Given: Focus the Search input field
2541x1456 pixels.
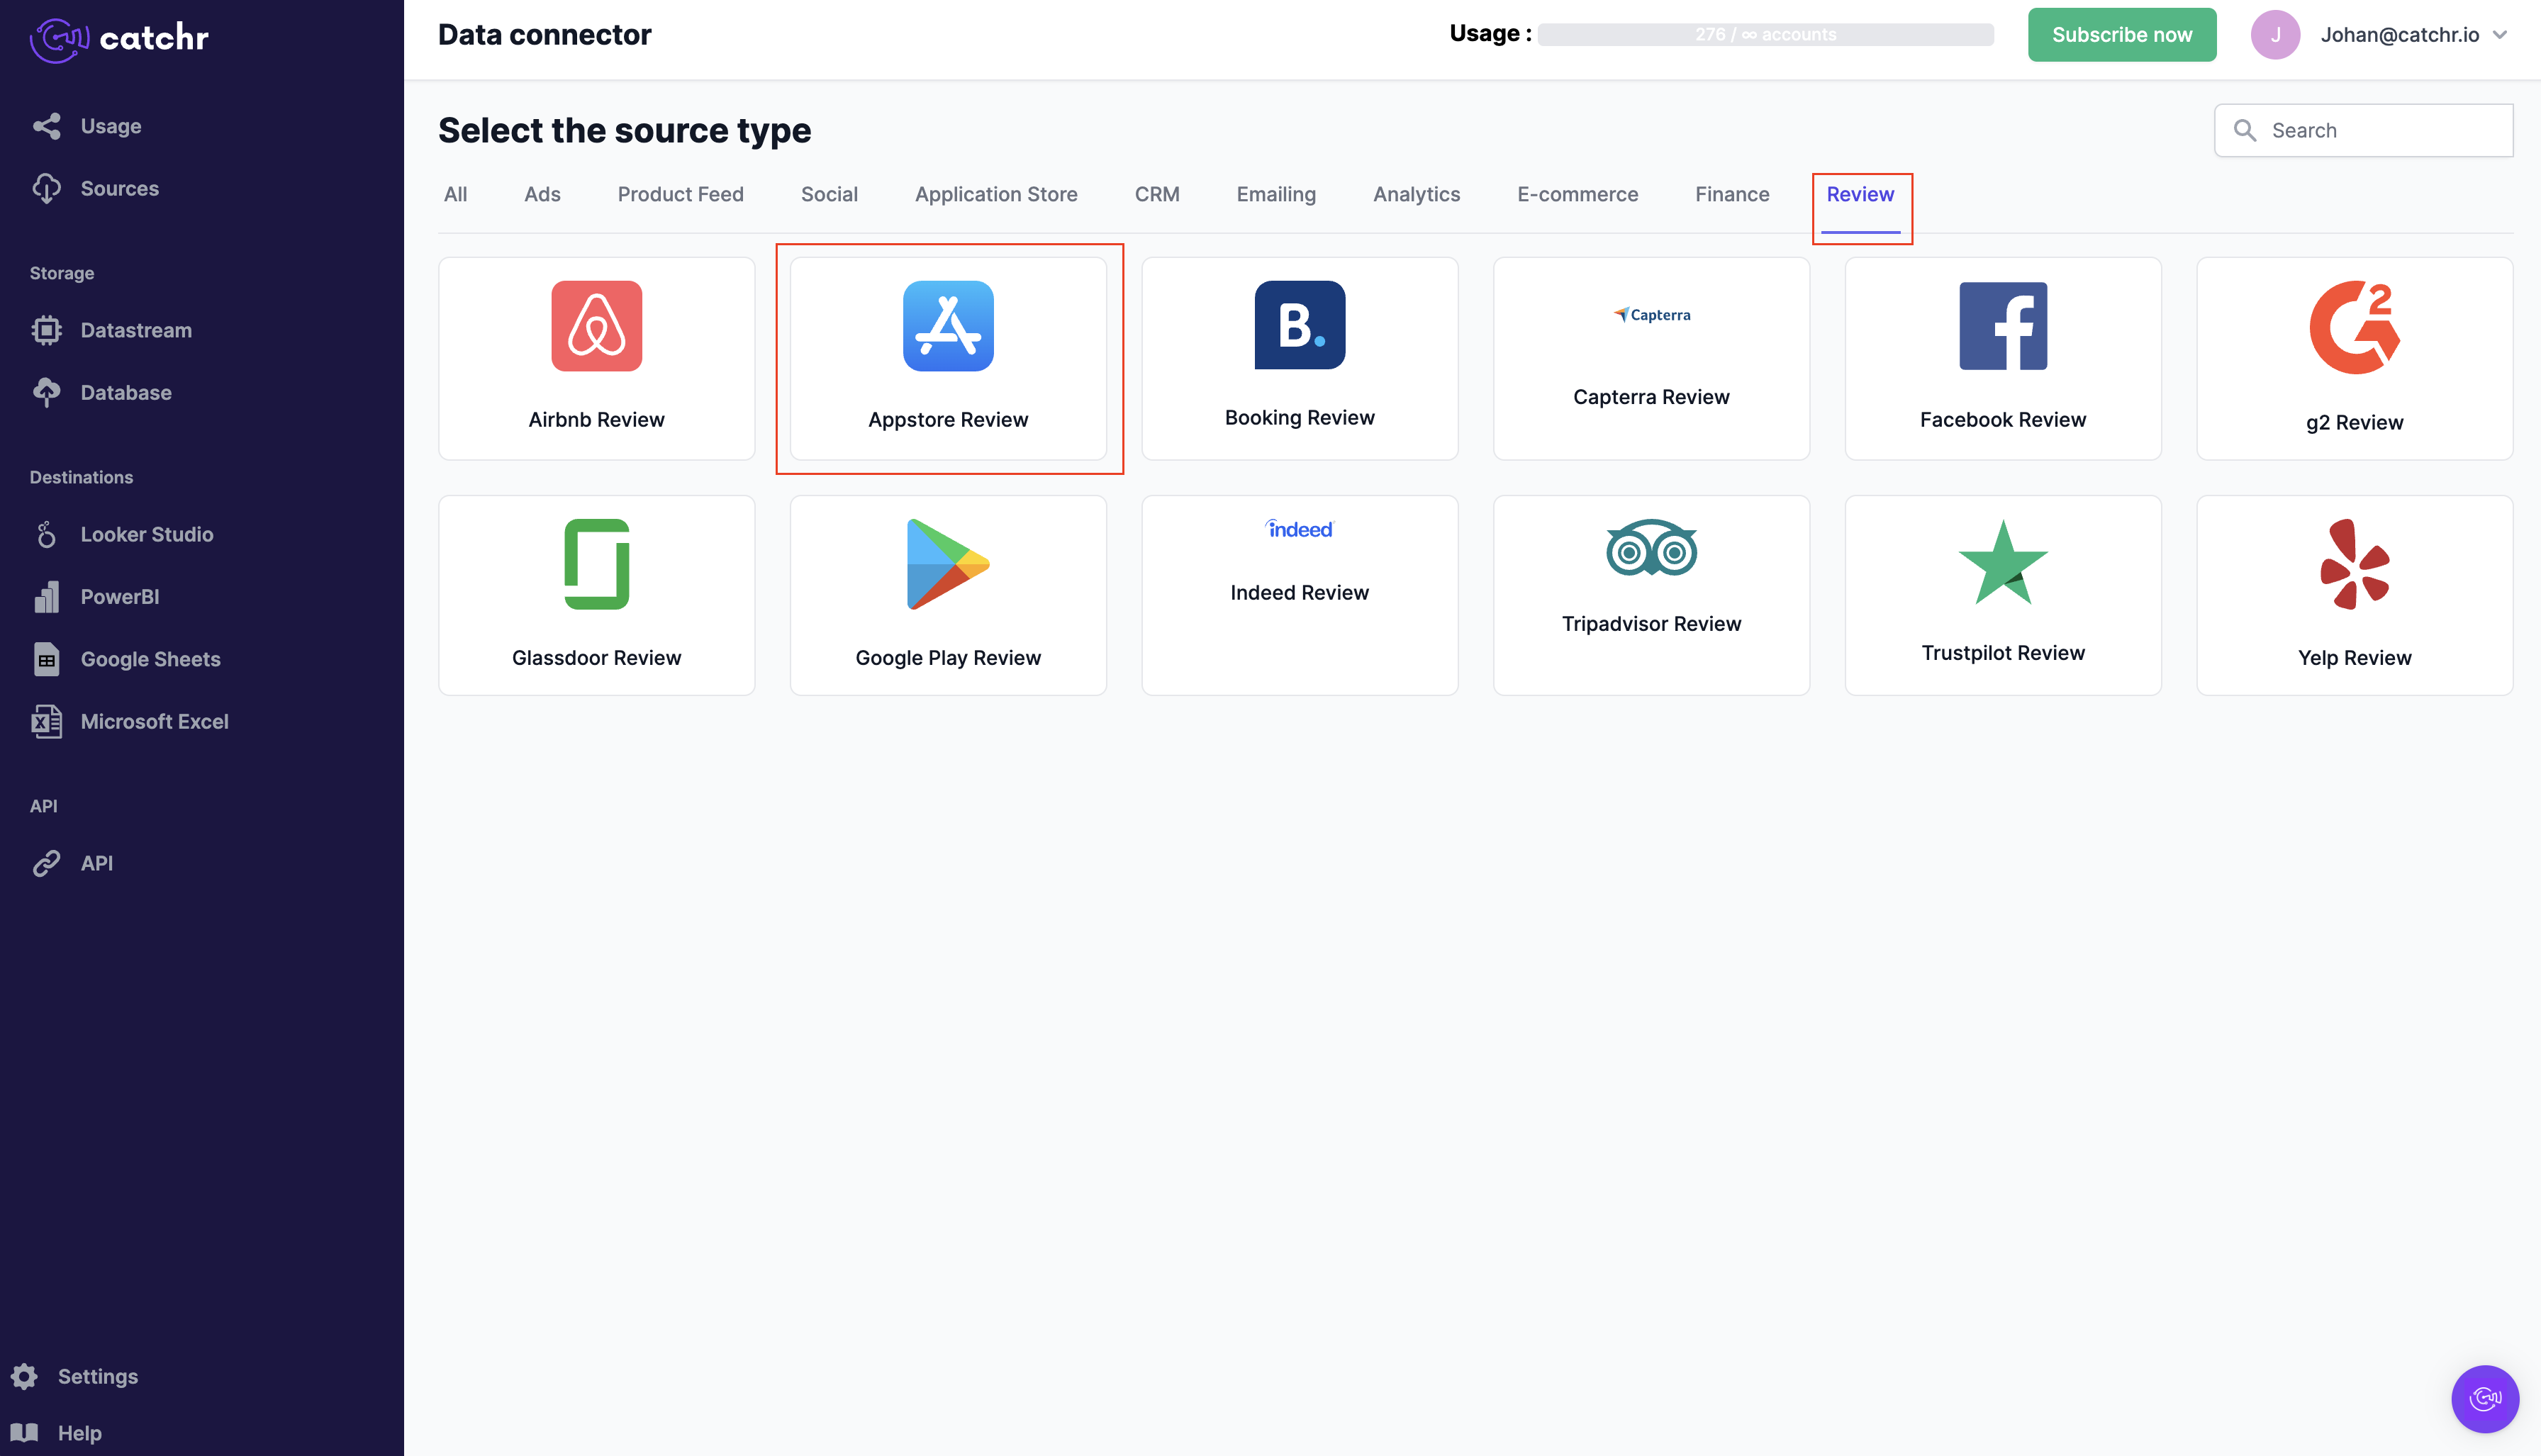Looking at the screenshot, I should [x=2363, y=130].
